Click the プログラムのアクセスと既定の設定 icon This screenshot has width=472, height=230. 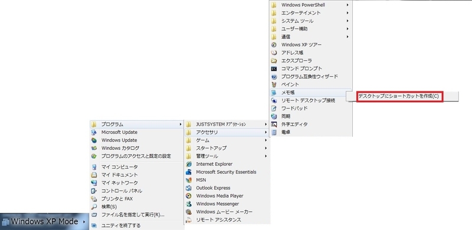tap(94, 156)
